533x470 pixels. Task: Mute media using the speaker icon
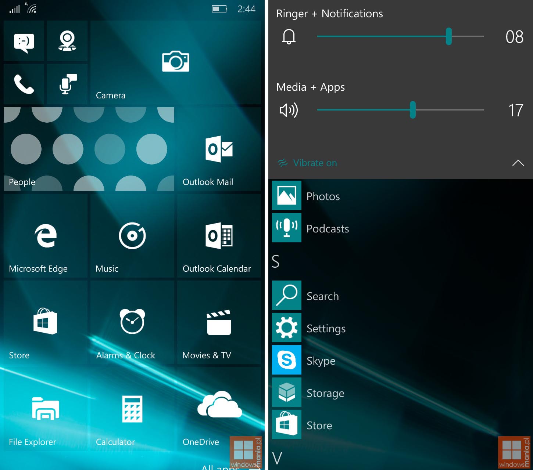point(289,110)
